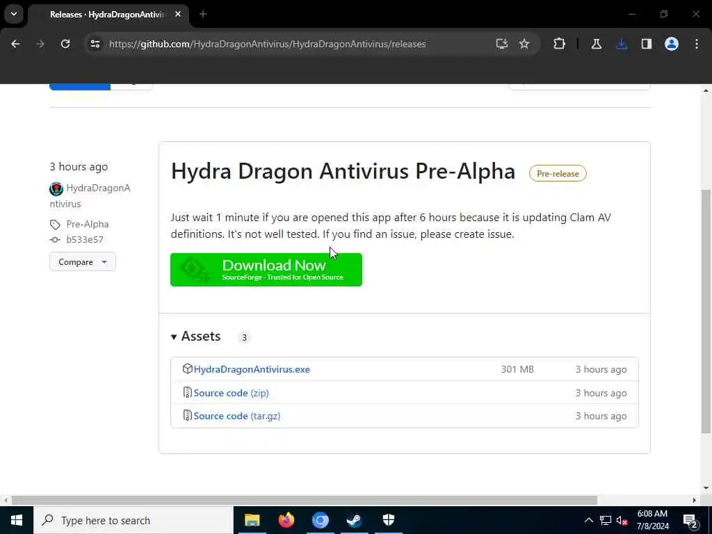Image resolution: width=712 pixels, height=534 pixels.
Task: Click the muted volume icon in the tray
Action: (622, 521)
